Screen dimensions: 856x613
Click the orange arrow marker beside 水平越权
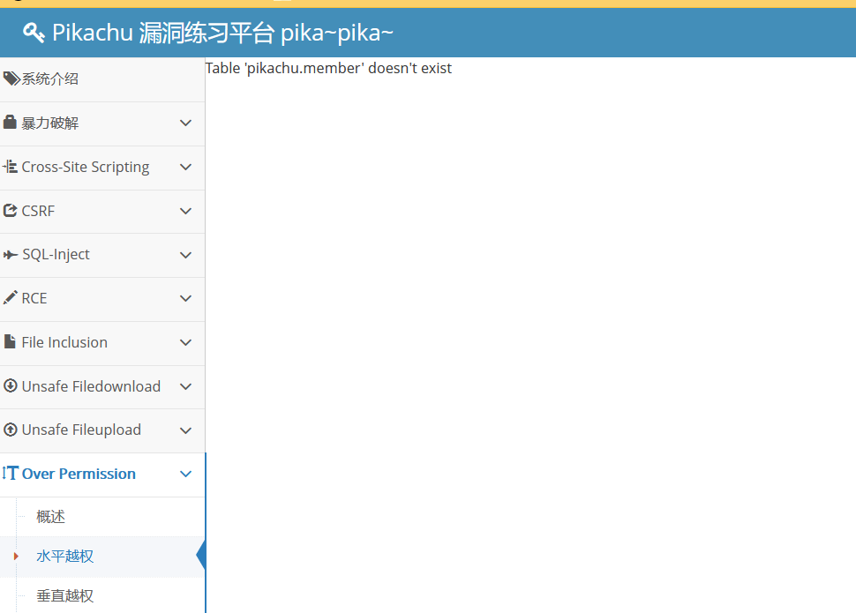[16, 557]
